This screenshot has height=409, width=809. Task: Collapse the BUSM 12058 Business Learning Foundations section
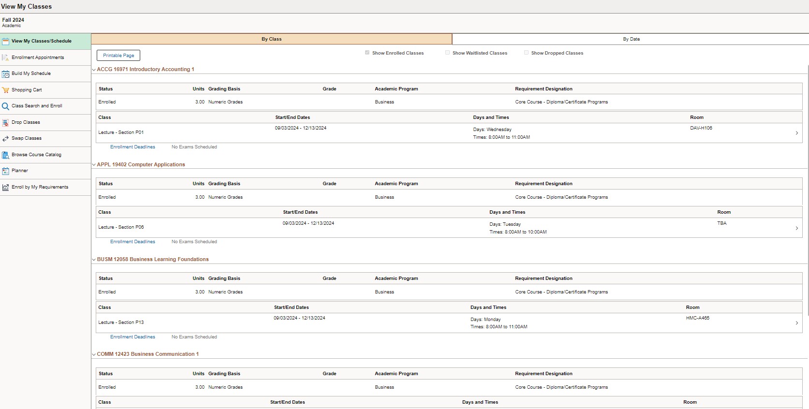(x=94, y=260)
